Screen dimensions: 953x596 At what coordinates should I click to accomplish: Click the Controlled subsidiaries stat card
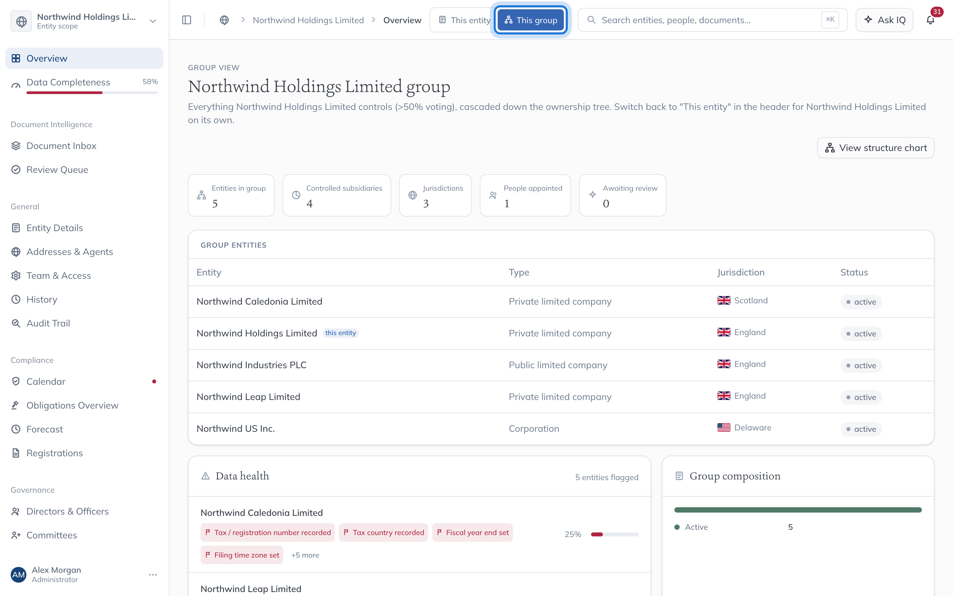[337, 195]
